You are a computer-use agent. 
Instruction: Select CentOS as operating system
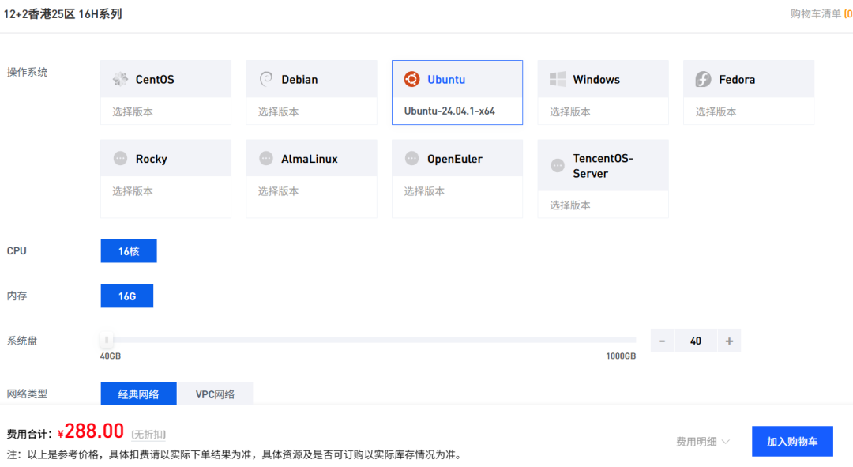tap(166, 79)
